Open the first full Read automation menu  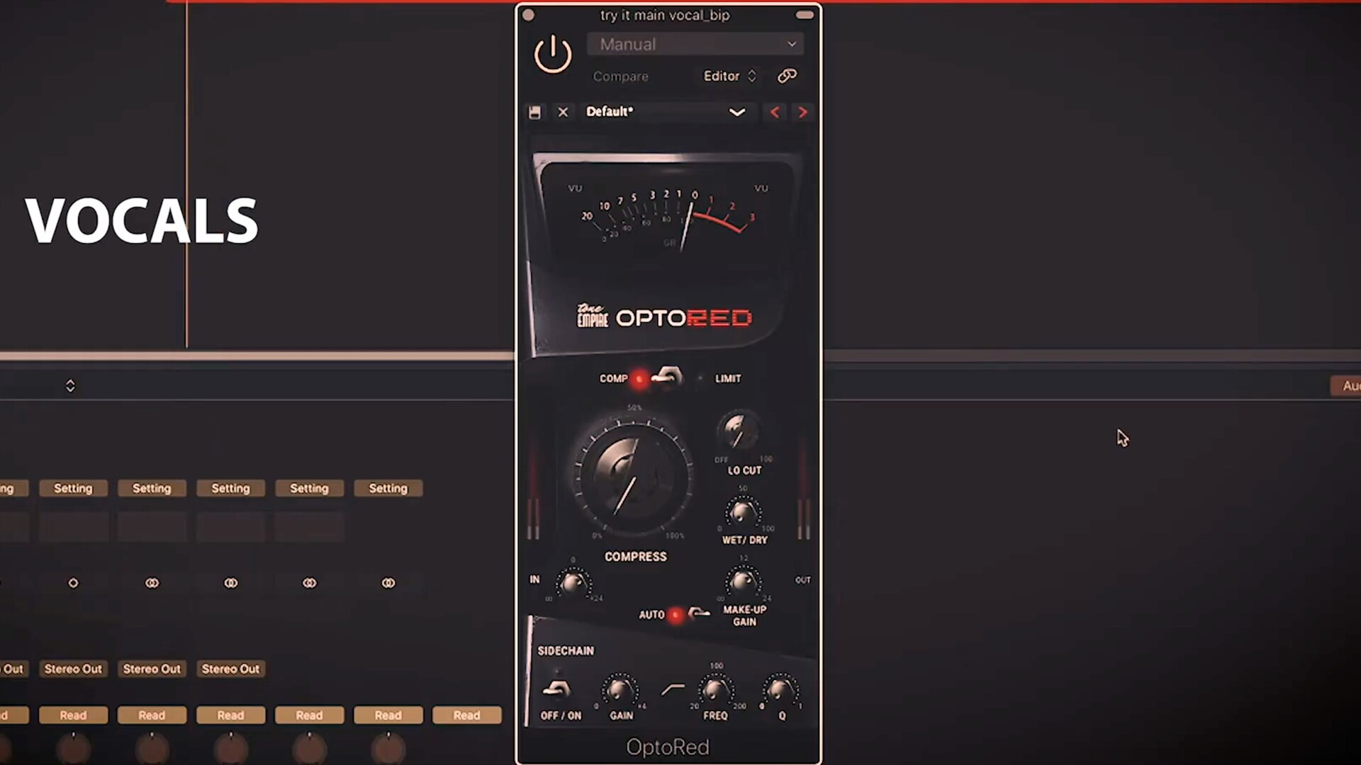pyautogui.click(x=73, y=715)
